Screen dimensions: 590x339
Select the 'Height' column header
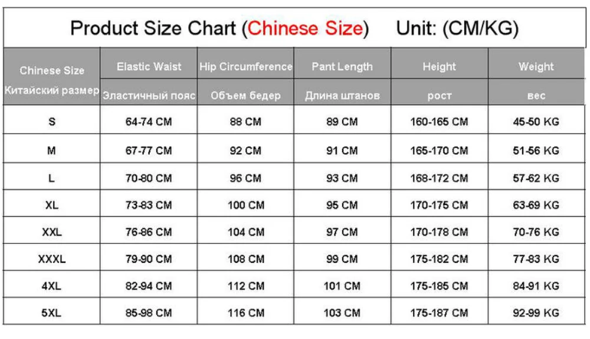[439, 67]
